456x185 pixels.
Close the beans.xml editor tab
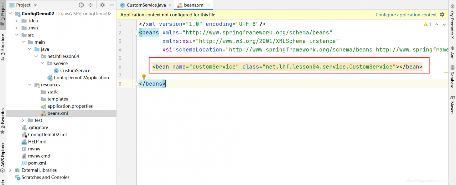pyautogui.click(x=208, y=5)
